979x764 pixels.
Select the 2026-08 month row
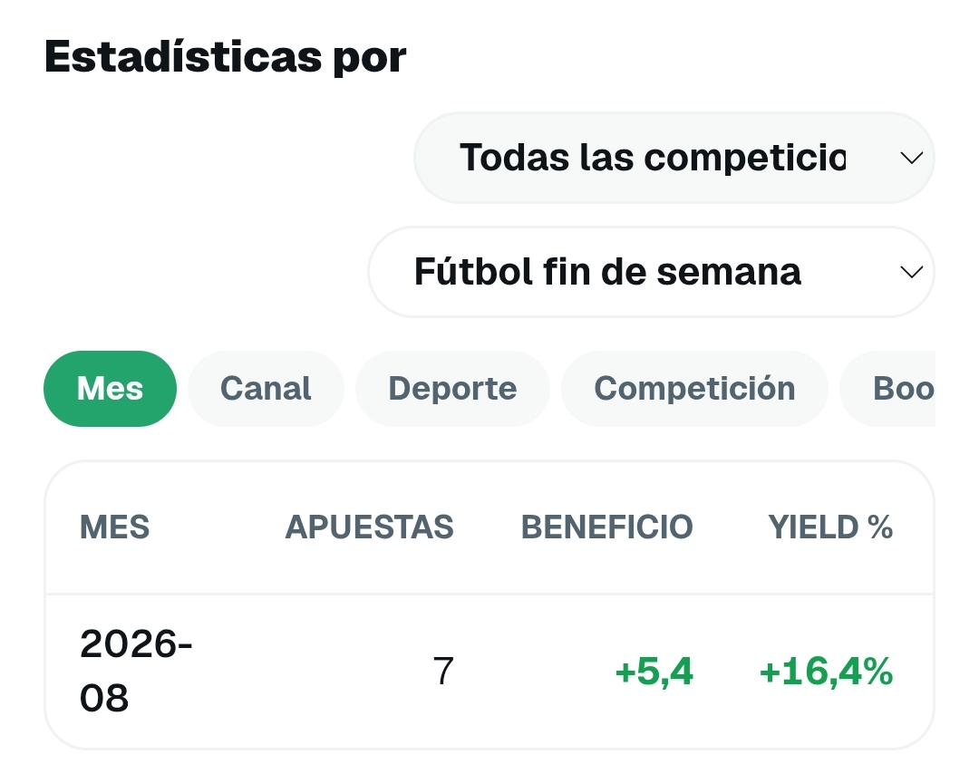489,672
